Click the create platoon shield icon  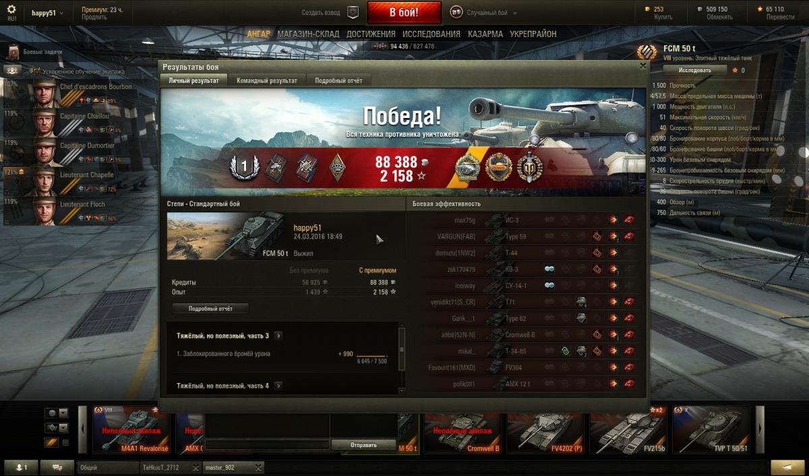353,12
